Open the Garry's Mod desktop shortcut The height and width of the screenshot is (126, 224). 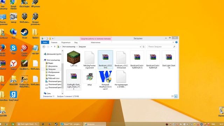click(x=13, y=96)
